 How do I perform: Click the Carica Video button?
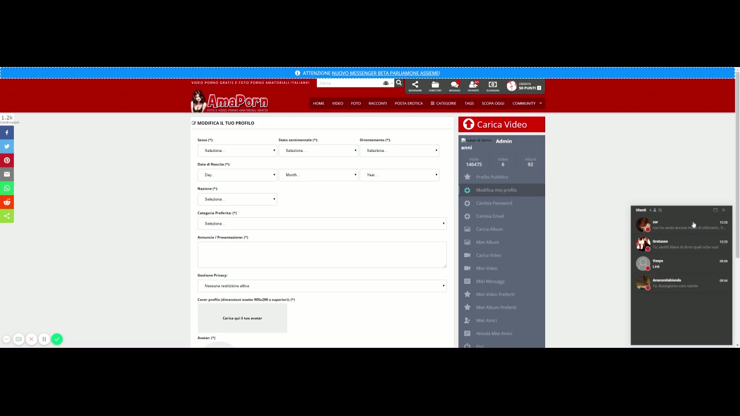pyautogui.click(x=501, y=124)
